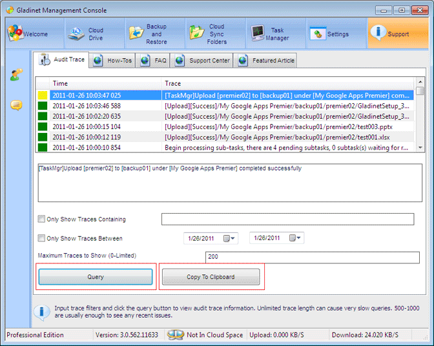Select the test001.xlsx upload trace row
This screenshot has width=434, height=346.
click(x=225, y=137)
